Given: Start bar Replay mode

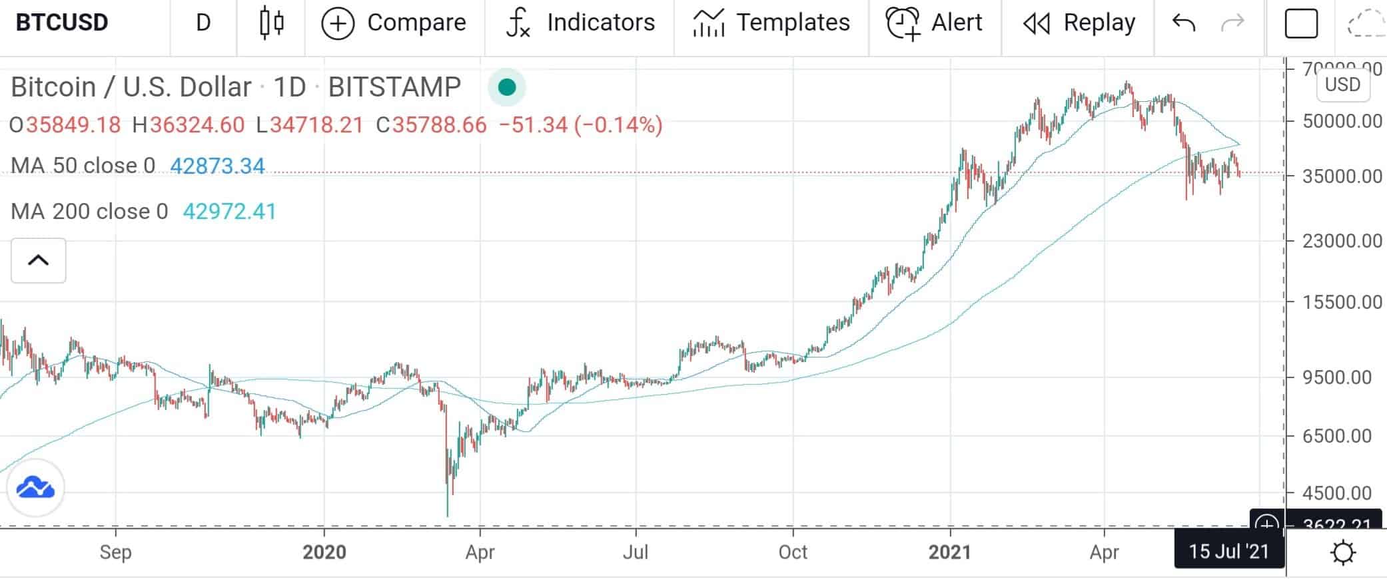Looking at the screenshot, I should click(x=1076, y=22).
